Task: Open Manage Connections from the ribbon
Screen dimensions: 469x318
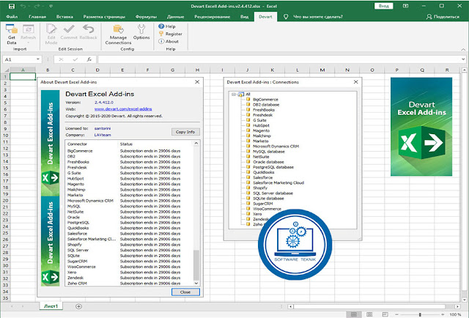Action: point(118,34)
